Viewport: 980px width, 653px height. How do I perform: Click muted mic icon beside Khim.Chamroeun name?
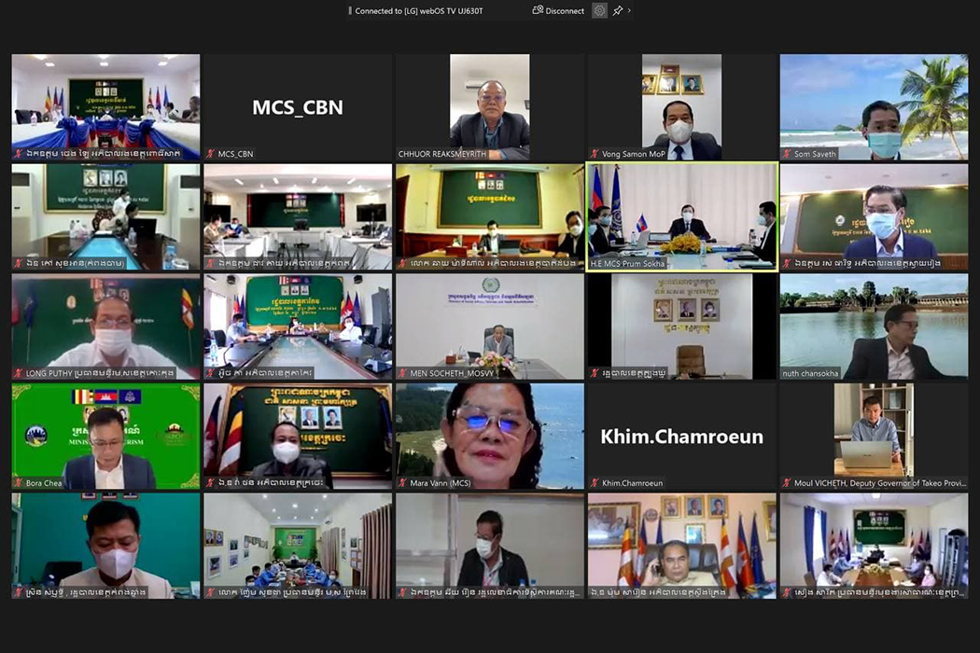click(594, 483)
